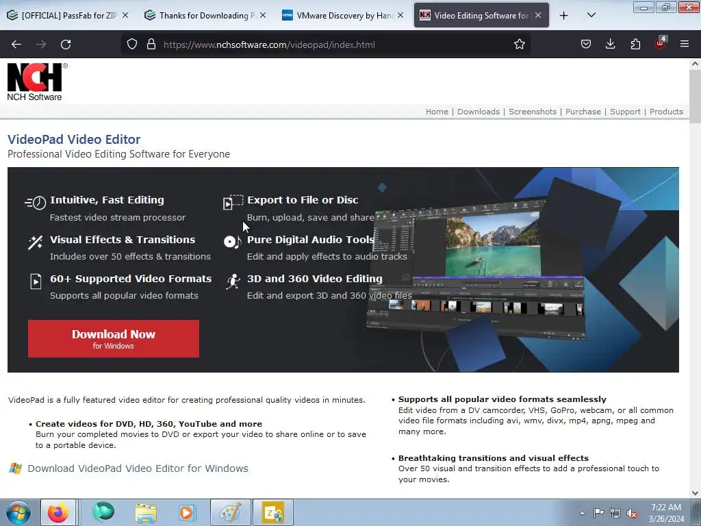The image size is (701, 526).
Task: Go back with the browser back arrow
Action: tap(16, 45)
